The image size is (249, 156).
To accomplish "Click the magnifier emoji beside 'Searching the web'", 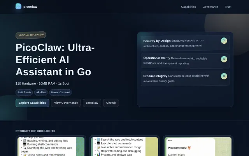I will [25, 148].
